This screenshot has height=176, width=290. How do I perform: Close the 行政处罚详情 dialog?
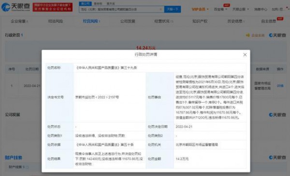245,55
